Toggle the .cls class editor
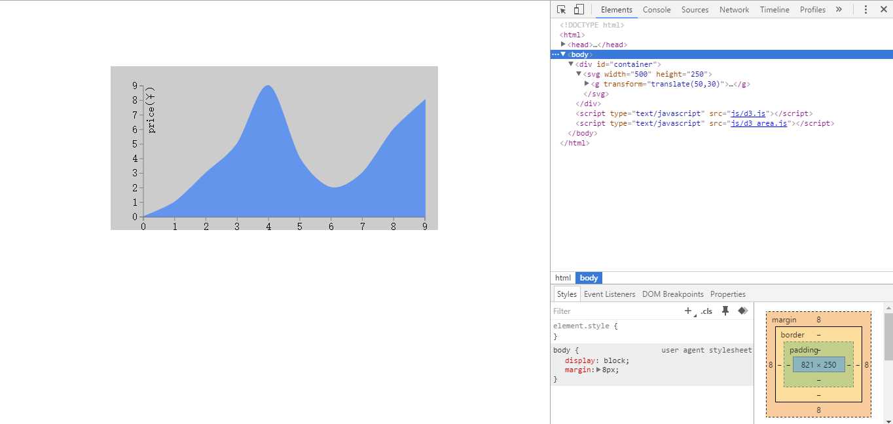The height and width of the screenshot is (424, 893). coord(706,311)
